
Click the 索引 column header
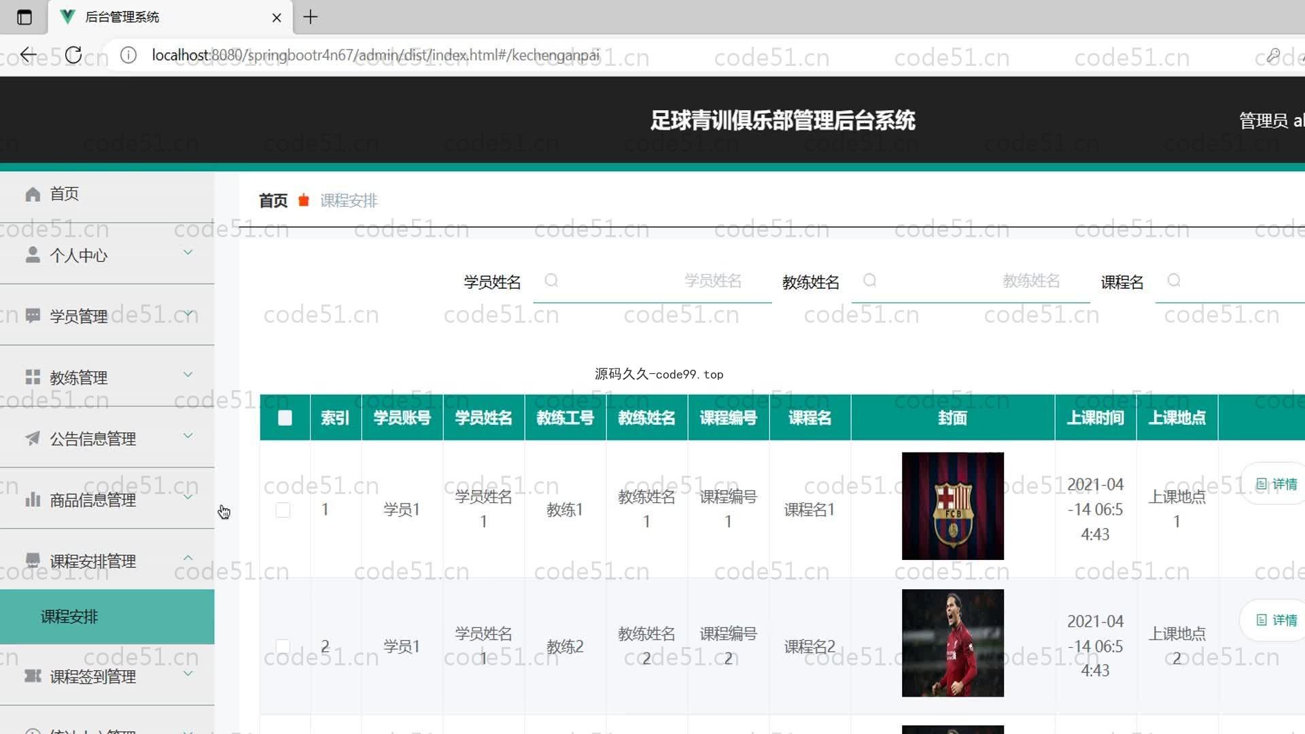tap(335, 418)
